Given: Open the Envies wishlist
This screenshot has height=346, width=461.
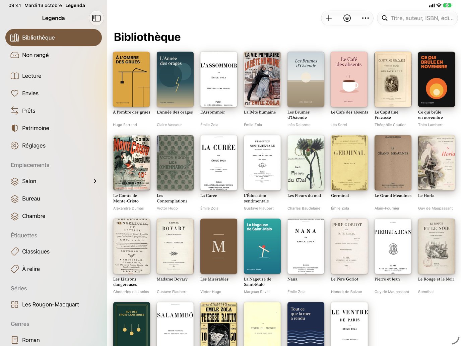Looking at the screenshot, I should pyautogui.click(x=54, y=93).
